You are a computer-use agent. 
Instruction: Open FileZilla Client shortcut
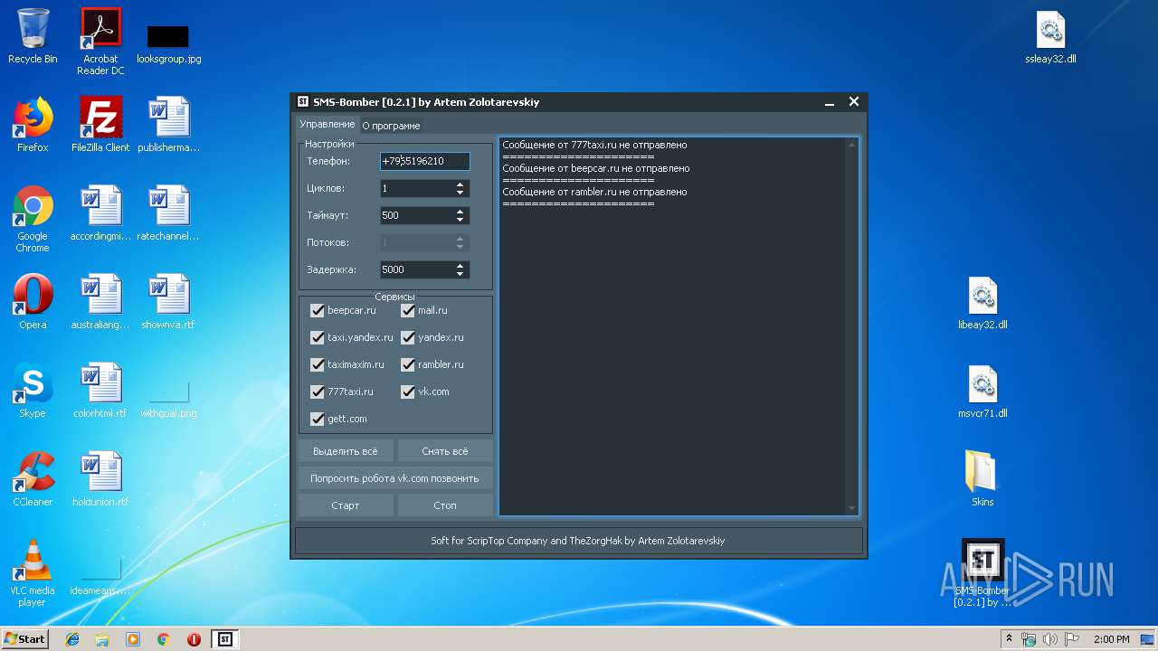tap(100, 125)
